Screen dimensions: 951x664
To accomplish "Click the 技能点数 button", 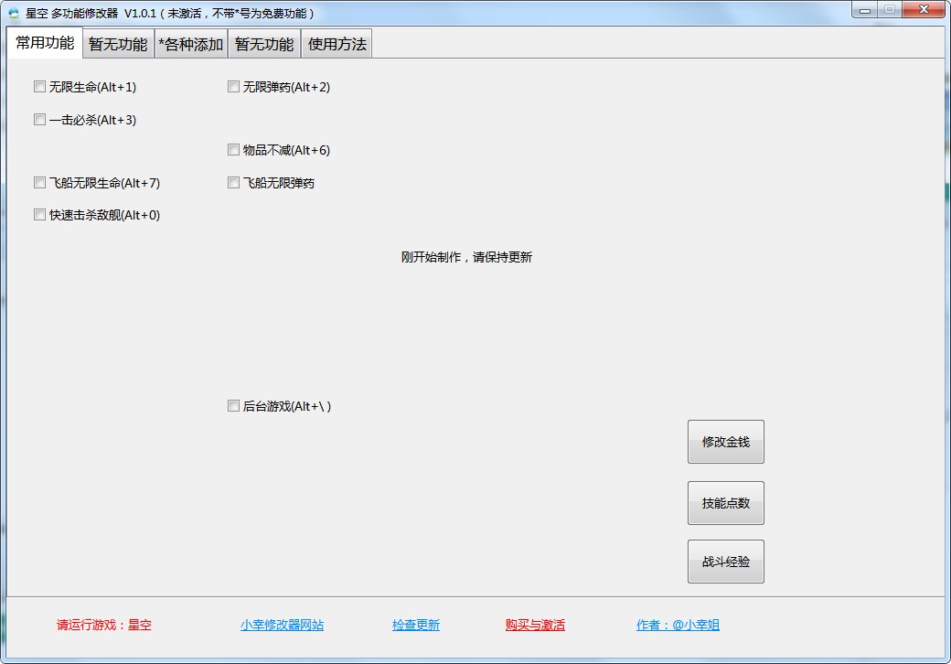I will [725, 503].
